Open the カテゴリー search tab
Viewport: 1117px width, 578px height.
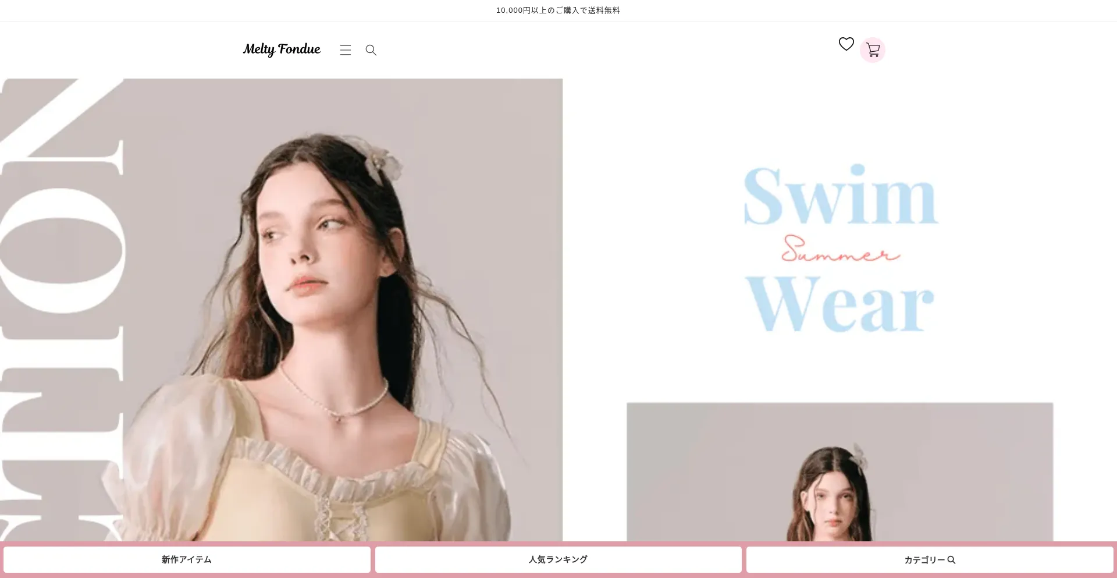pyautogui.click(x=930, y=559)
